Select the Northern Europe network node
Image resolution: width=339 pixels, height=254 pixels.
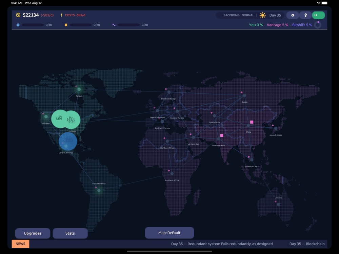click(x=169, y=92)
